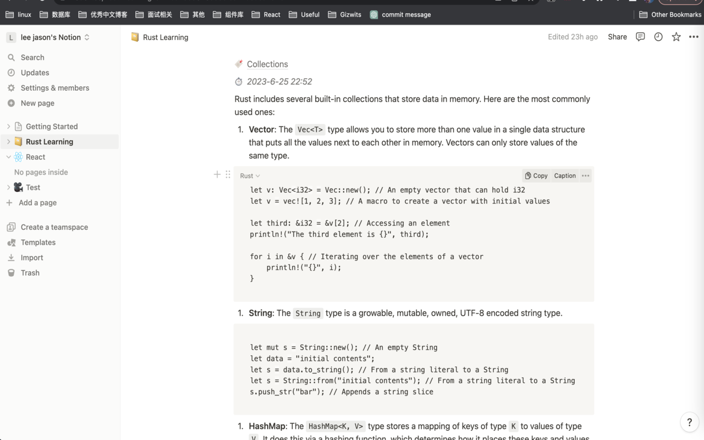Screen dimensions: 704x440
Task: Grab the six-dot drag handle by the code block
Action: coord(228,174)
